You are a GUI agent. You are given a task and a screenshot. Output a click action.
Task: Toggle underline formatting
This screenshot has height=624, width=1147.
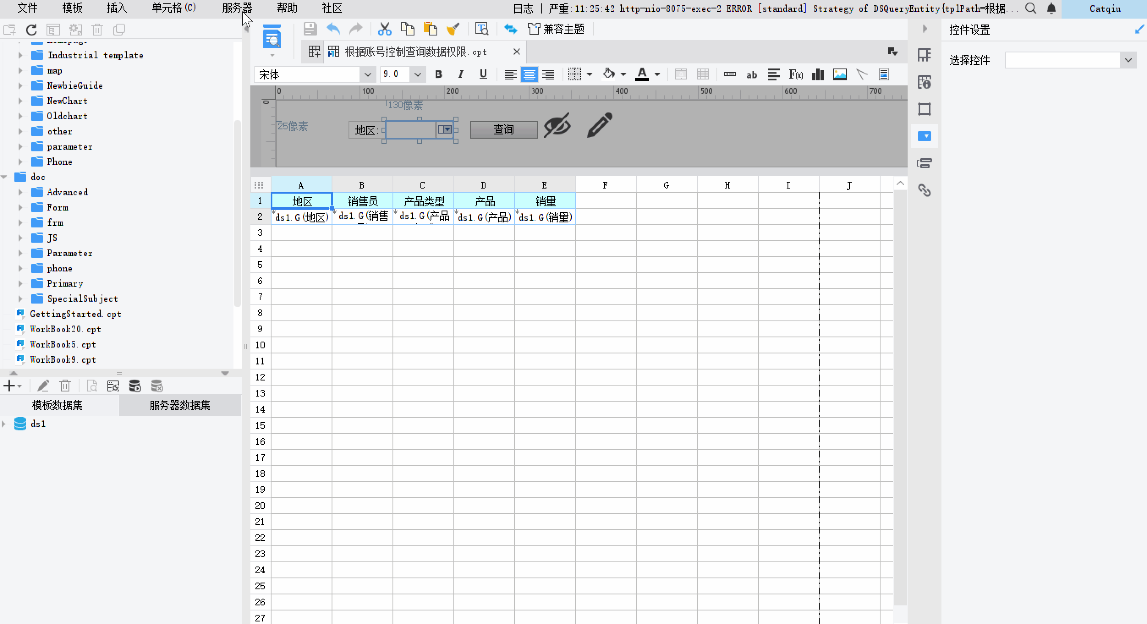[x=483, y=74]
